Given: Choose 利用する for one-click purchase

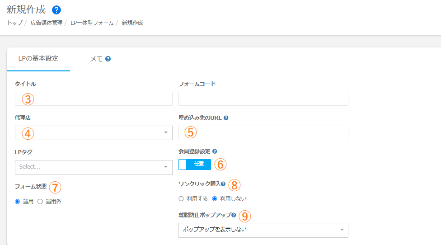Looking at the screenshot, I should [181, 198].
